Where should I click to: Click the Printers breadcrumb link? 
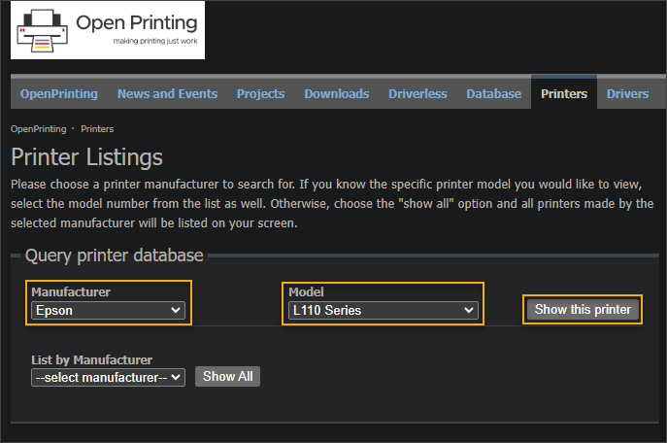[97, 129]
